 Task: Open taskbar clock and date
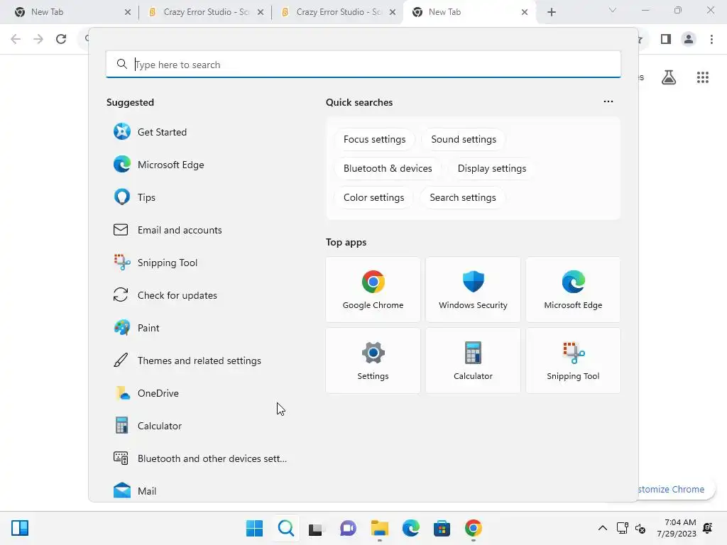[677, 528]
